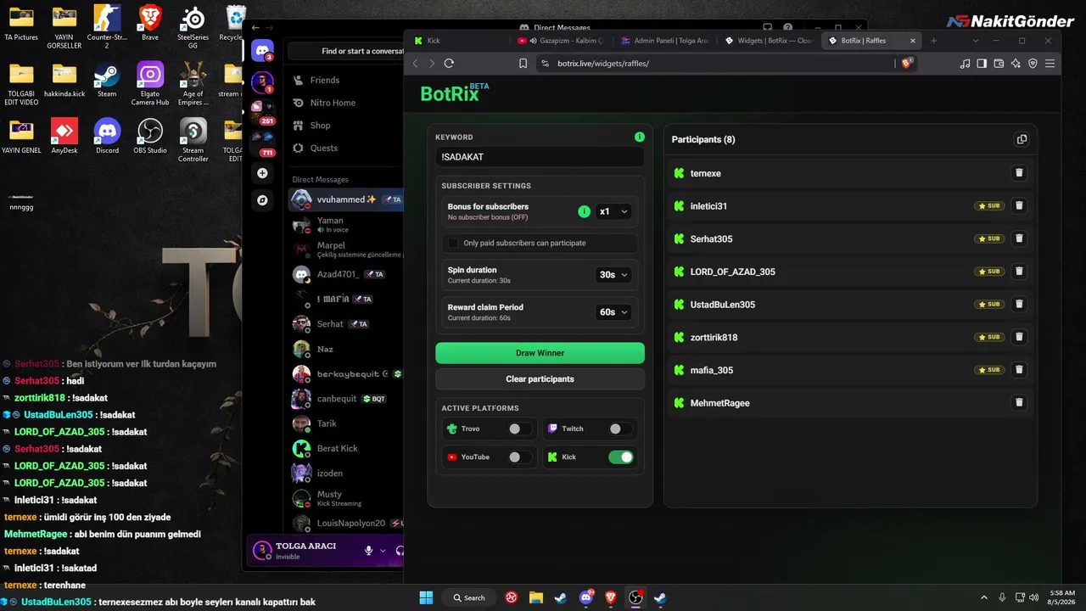This screenshot has height=611, width=1086.
Task: Enable Only paid subscribers can participate checkbox
Action: 453,244
